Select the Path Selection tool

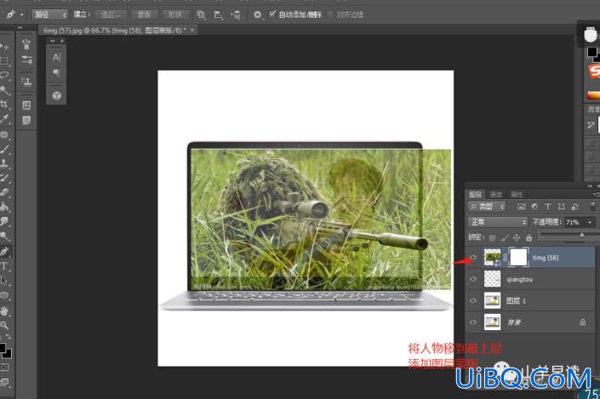[4, 281]
